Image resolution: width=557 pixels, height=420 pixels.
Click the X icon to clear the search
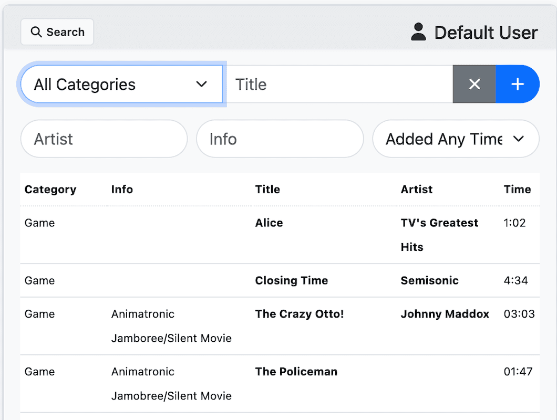pos(474,84)
